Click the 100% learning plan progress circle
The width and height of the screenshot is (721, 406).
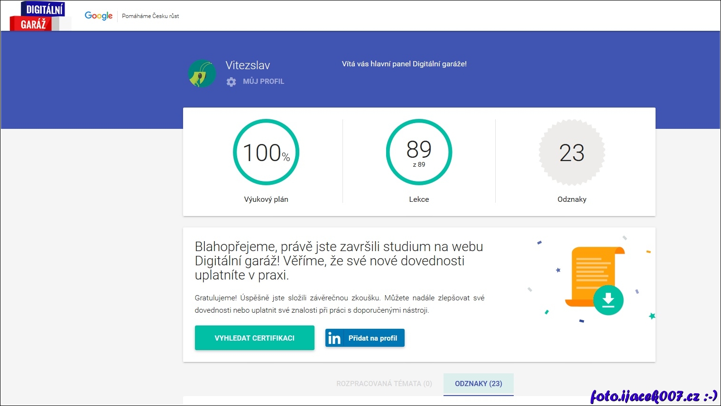pos(266,152)
